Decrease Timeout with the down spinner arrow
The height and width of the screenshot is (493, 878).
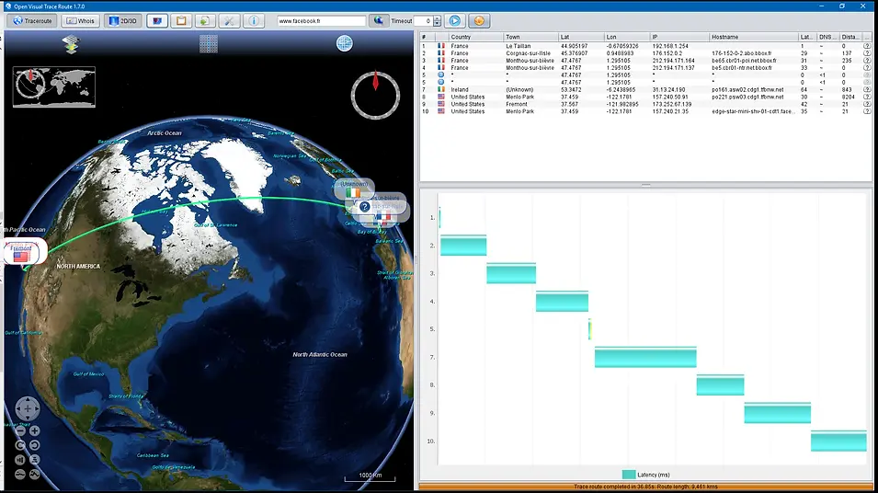(x=437, y=24)
